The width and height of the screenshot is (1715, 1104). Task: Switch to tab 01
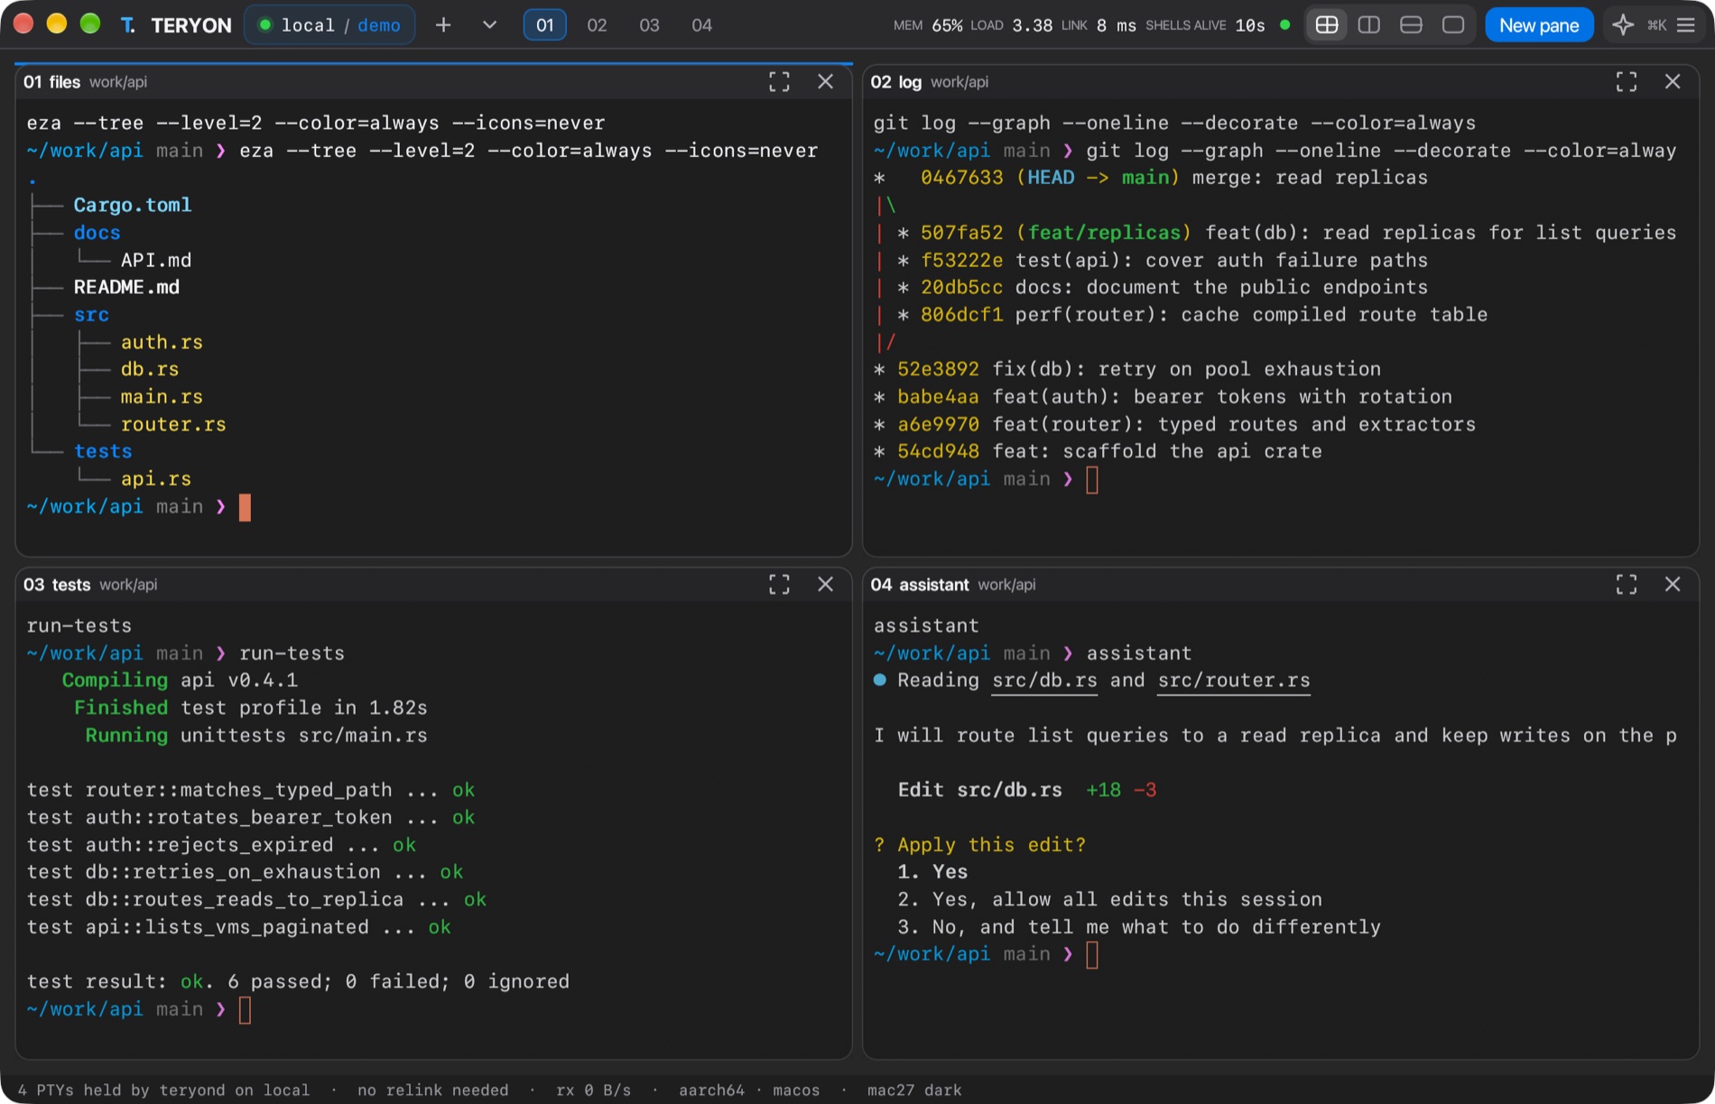pyautogui.click(x=545, y=25)
